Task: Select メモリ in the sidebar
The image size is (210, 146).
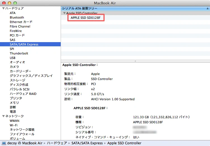Action: (x=14, y=103)
